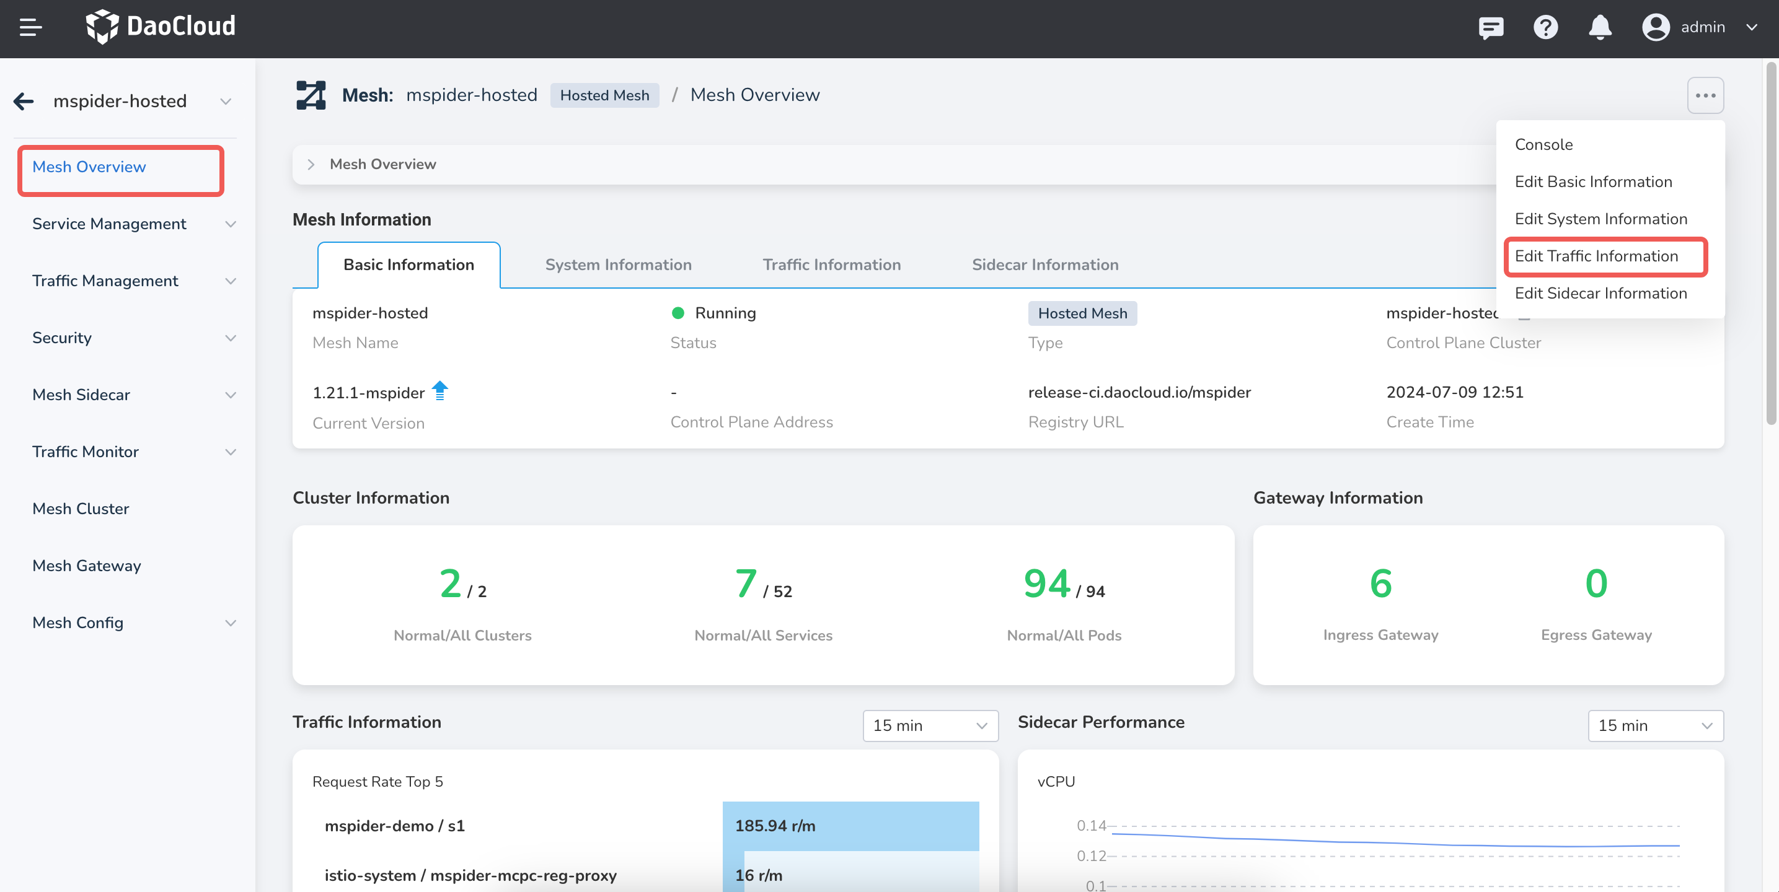1779x892 pixels.
Task: Switch to the Sidecar Information tab
Action: tap(1044, 265)
